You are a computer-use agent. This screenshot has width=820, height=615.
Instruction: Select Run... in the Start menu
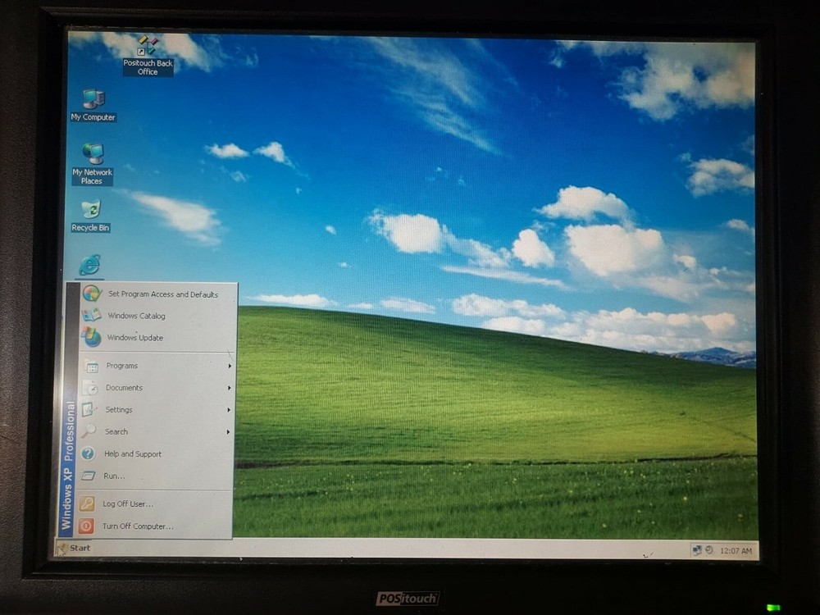point(114,476)
